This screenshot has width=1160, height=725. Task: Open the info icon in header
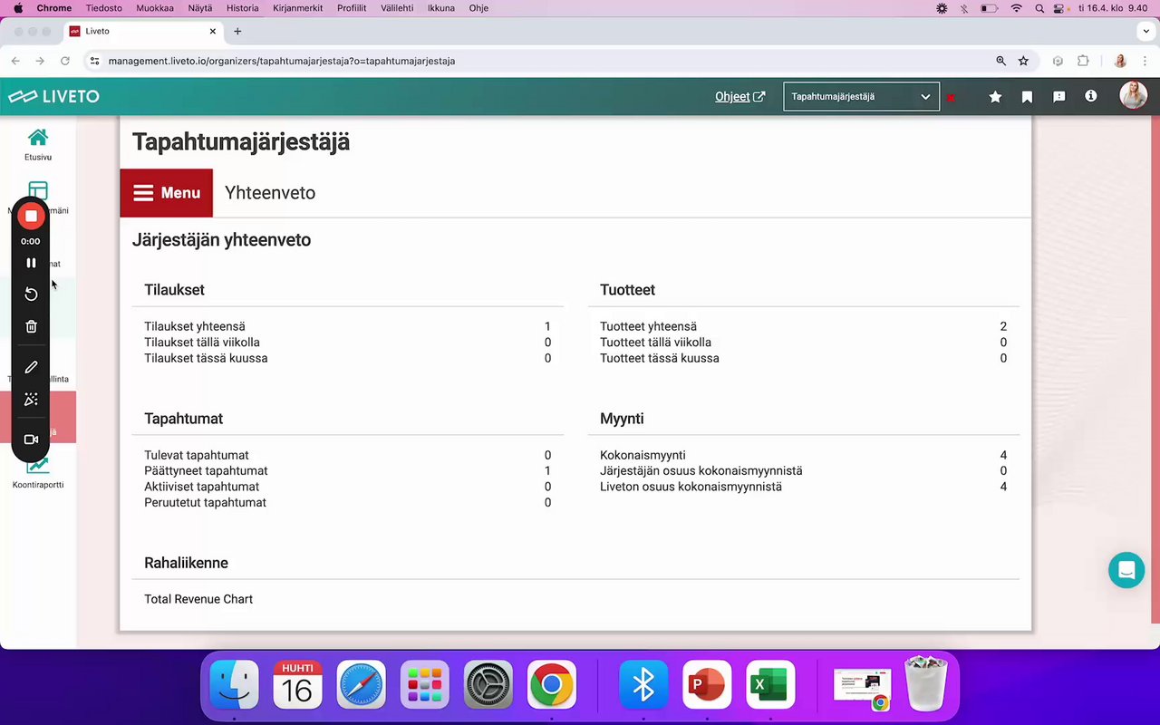click(1090, 96)
